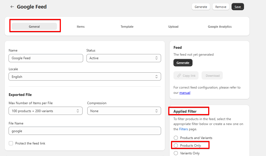Screen dimensions: 266x156
Task: Switch to the General tab
Action: (x=34, y=27)
